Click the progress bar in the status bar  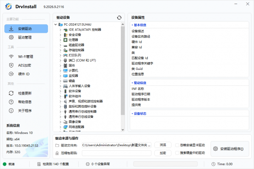(x=165, y=164)
